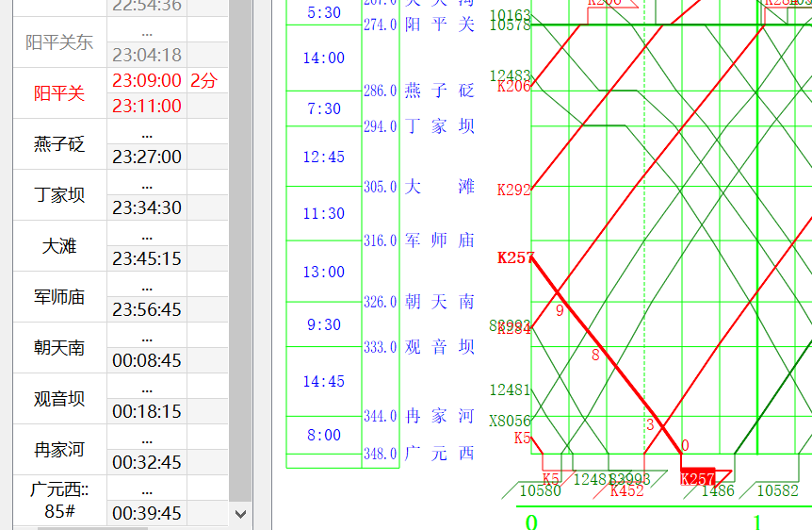Click the '...' arrival cell in 大滩 row

click(x=147, y=233)
